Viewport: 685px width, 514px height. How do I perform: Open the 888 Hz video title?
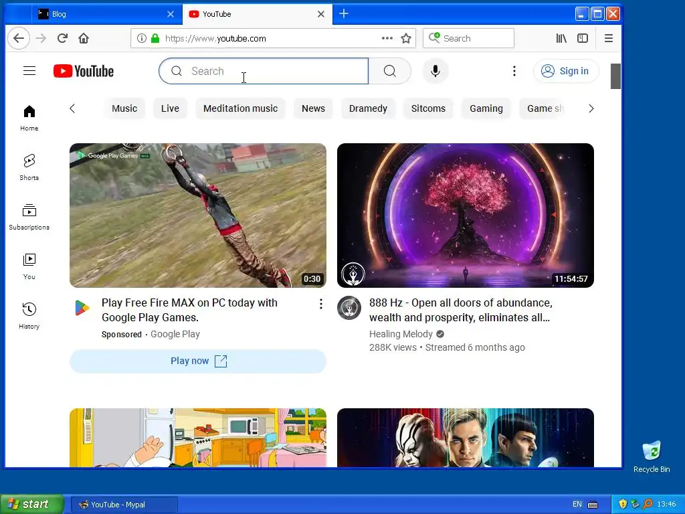coord(460,310)
